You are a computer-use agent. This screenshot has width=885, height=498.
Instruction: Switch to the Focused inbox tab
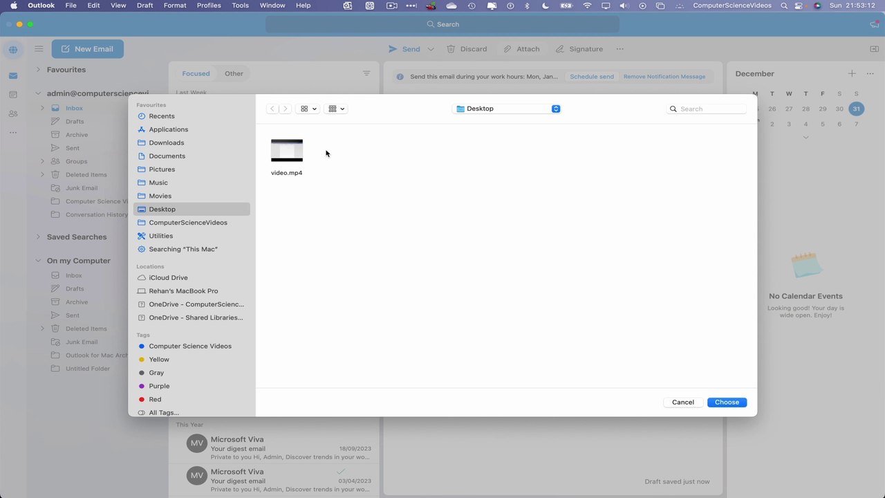pos(196,73)
